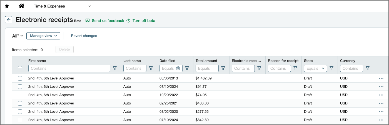This screenshot has width=389, height=125.
Task: Go to the home icon
Action: click(x=21, y=6)
